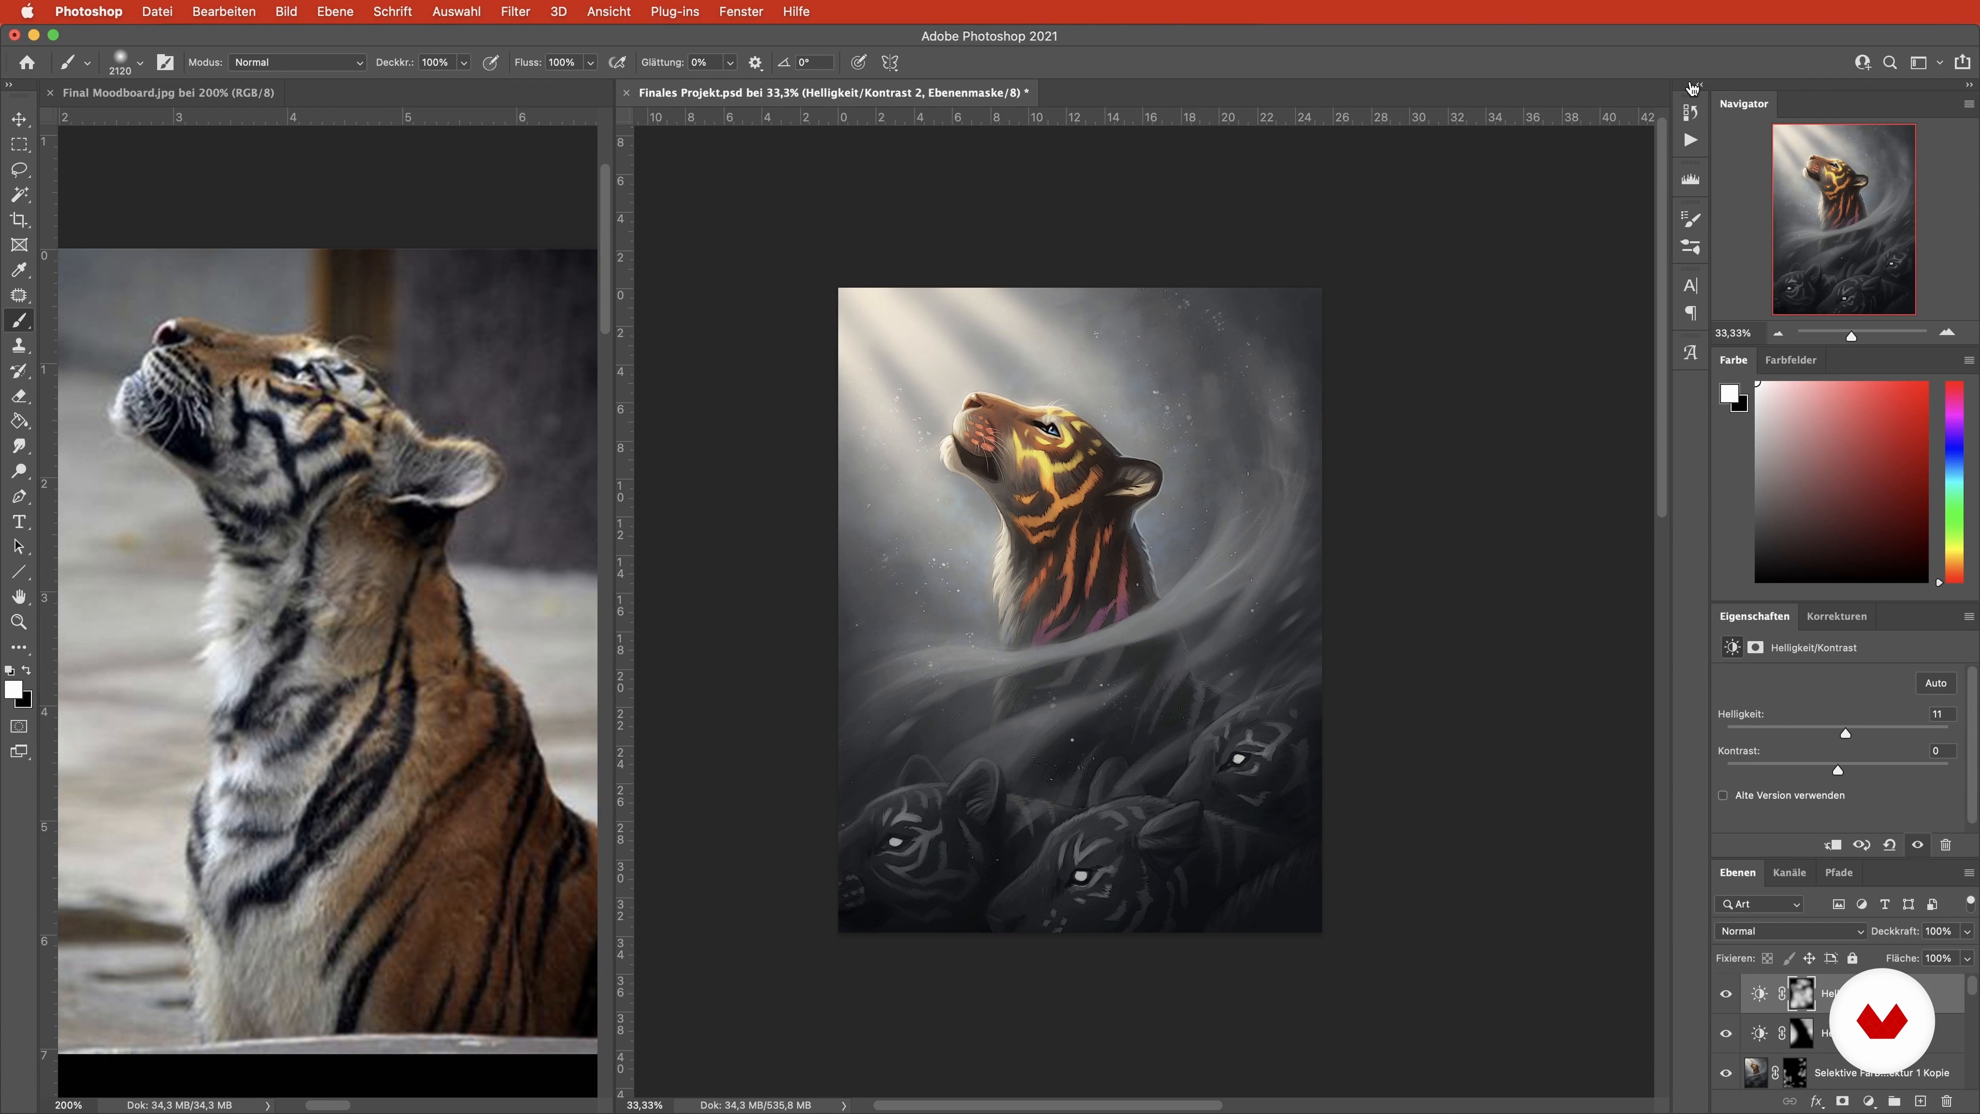Select the Hand tool
Screen dimensions: 1980x1114
click(x=19, y=597)
